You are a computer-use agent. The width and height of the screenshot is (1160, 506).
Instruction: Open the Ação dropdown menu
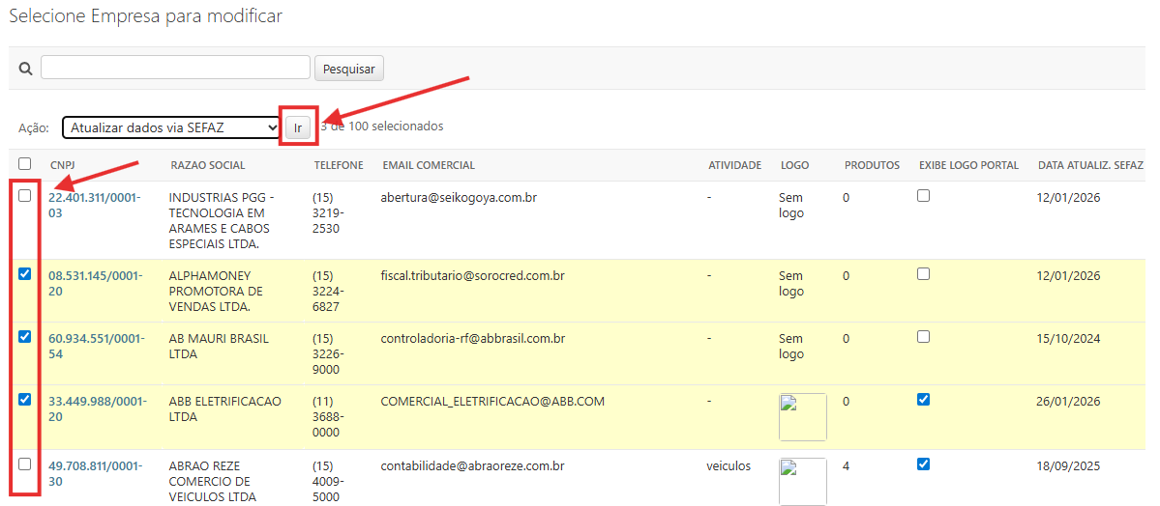171,127
